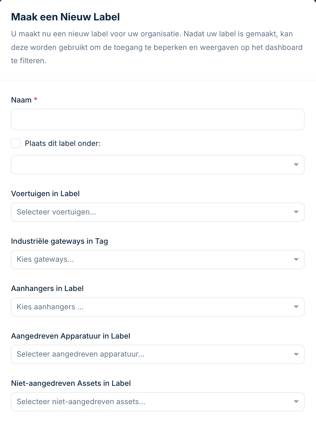Image resolution: width=316 pixels, height=421 pixels.
Task: Click the "Niet-aangedreven Assets in Label" heading
Action: 71,383
